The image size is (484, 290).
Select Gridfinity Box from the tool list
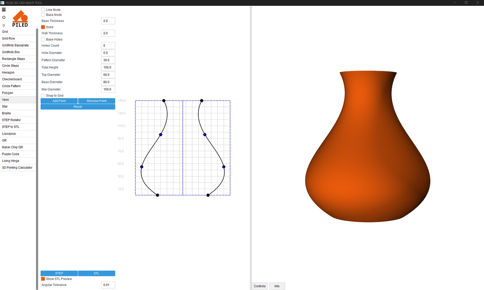[11, 52]
